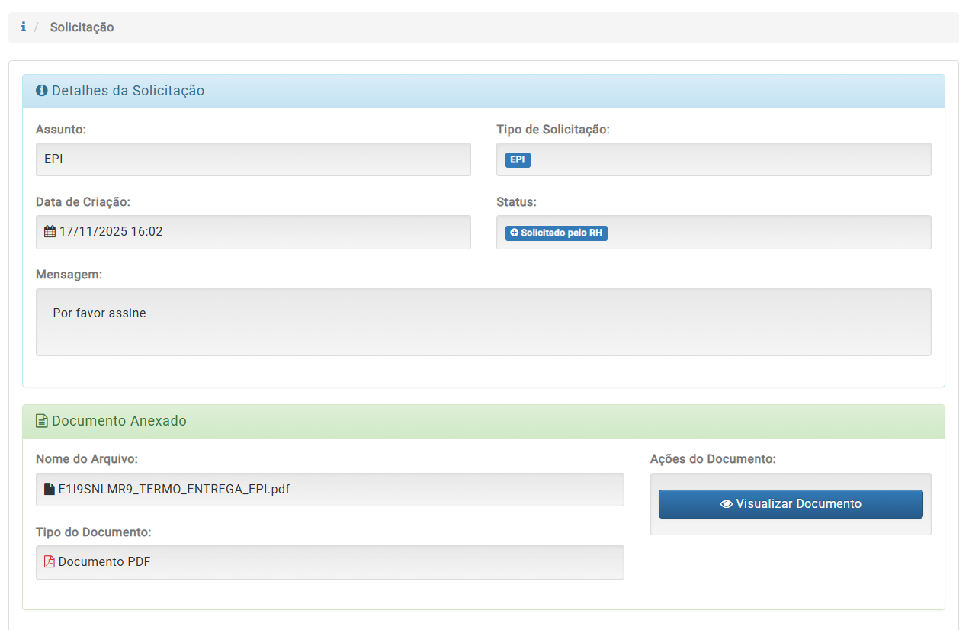This screenshot has width=969, height=630.
Task: Click the Status field area
Action: coord(762,233)
